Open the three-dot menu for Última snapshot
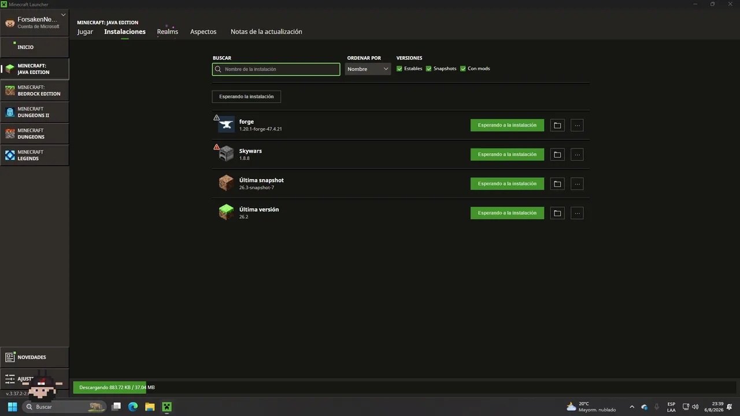Screen dimensions: 740x416 pos(577,184)
